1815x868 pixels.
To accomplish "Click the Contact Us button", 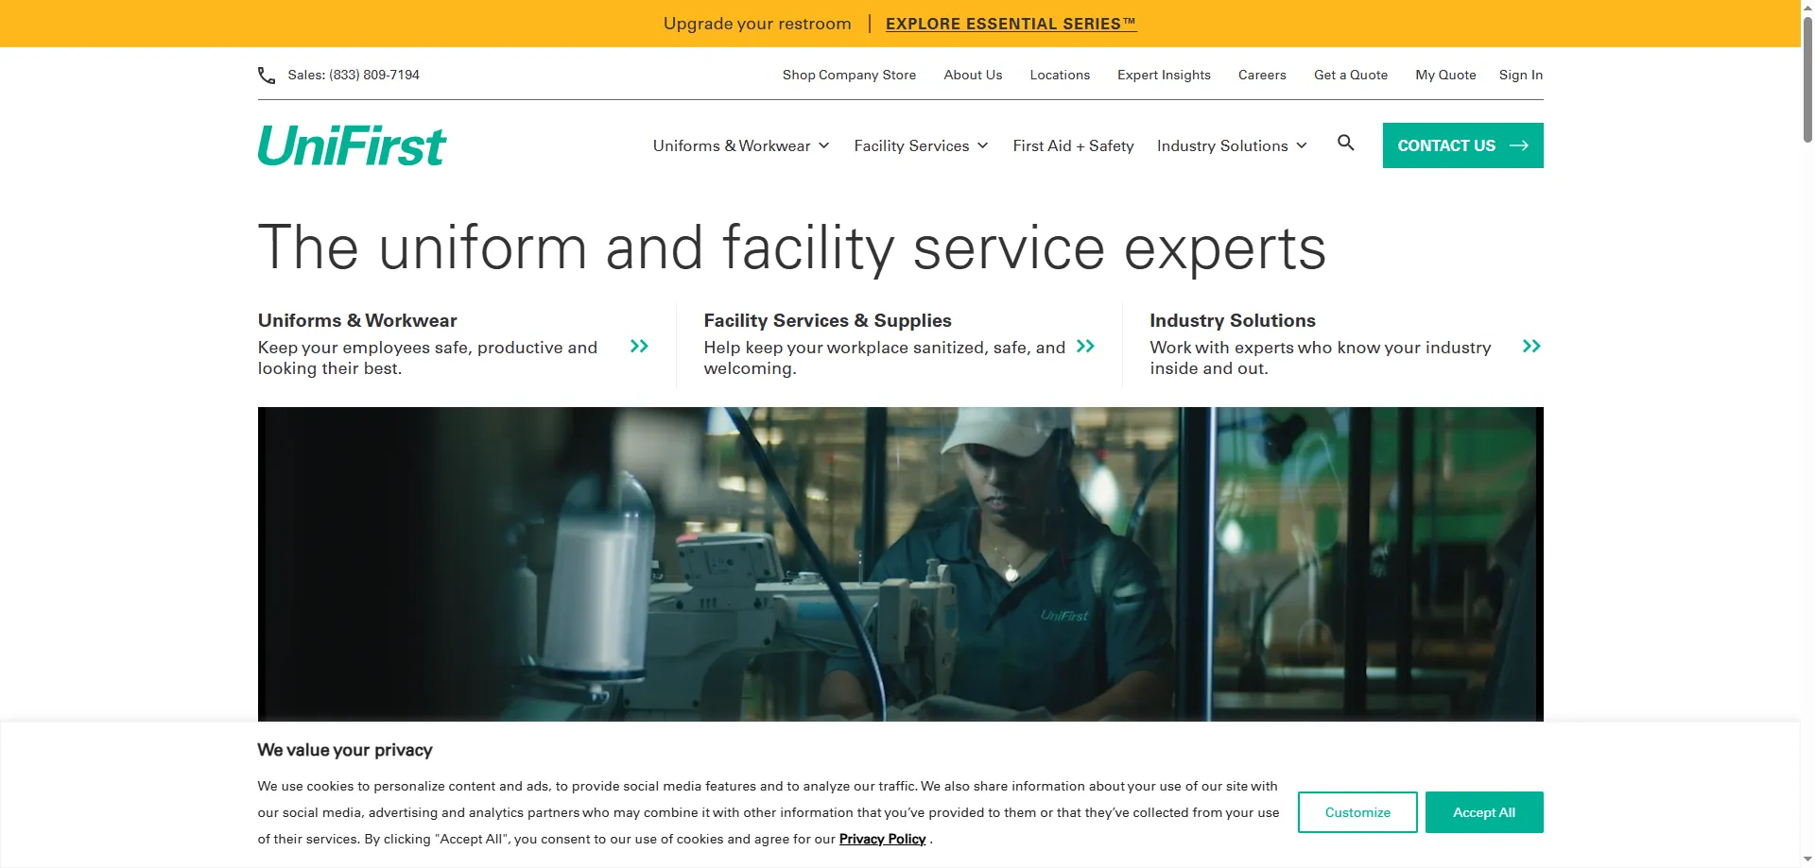I will click(x=1462, y=145).
